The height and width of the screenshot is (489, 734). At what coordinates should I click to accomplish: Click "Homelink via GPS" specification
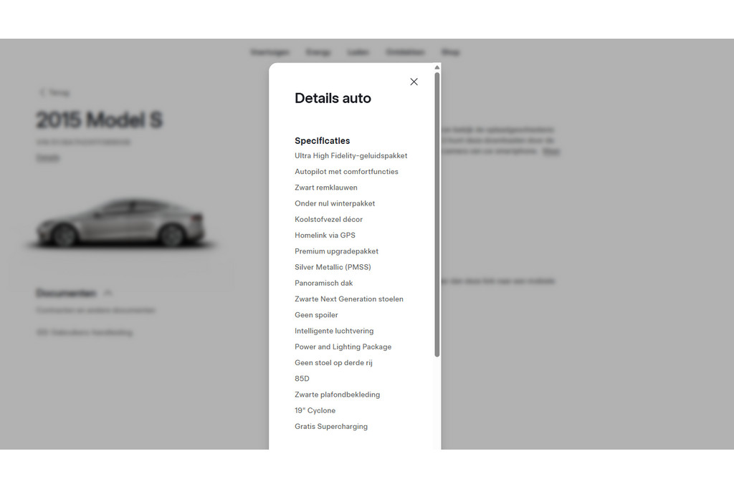325,235
